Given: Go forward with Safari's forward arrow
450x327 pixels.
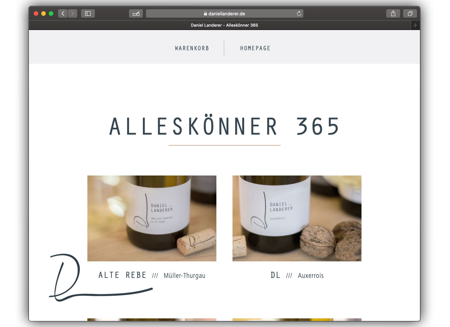Looking at the screenshot, I should click(72, 13).
